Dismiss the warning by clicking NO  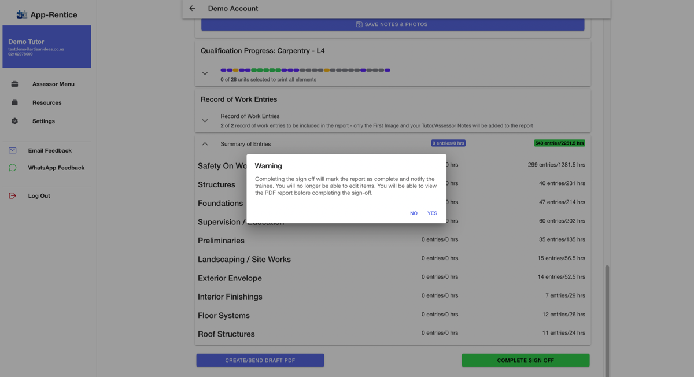[414, 213]
